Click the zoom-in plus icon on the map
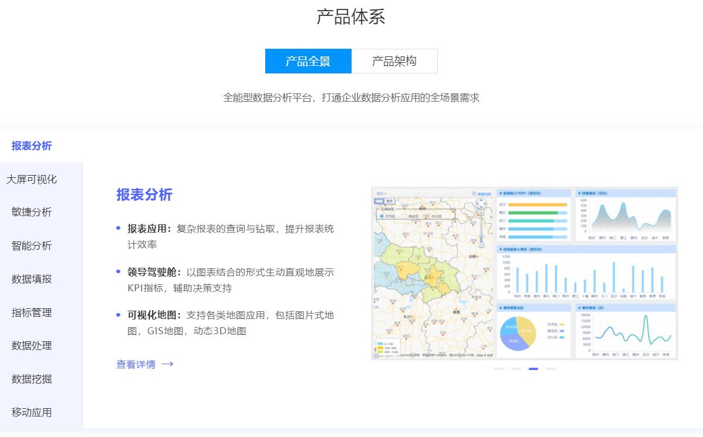The height and width of the screenshot is (437, 703). (481, 212)
